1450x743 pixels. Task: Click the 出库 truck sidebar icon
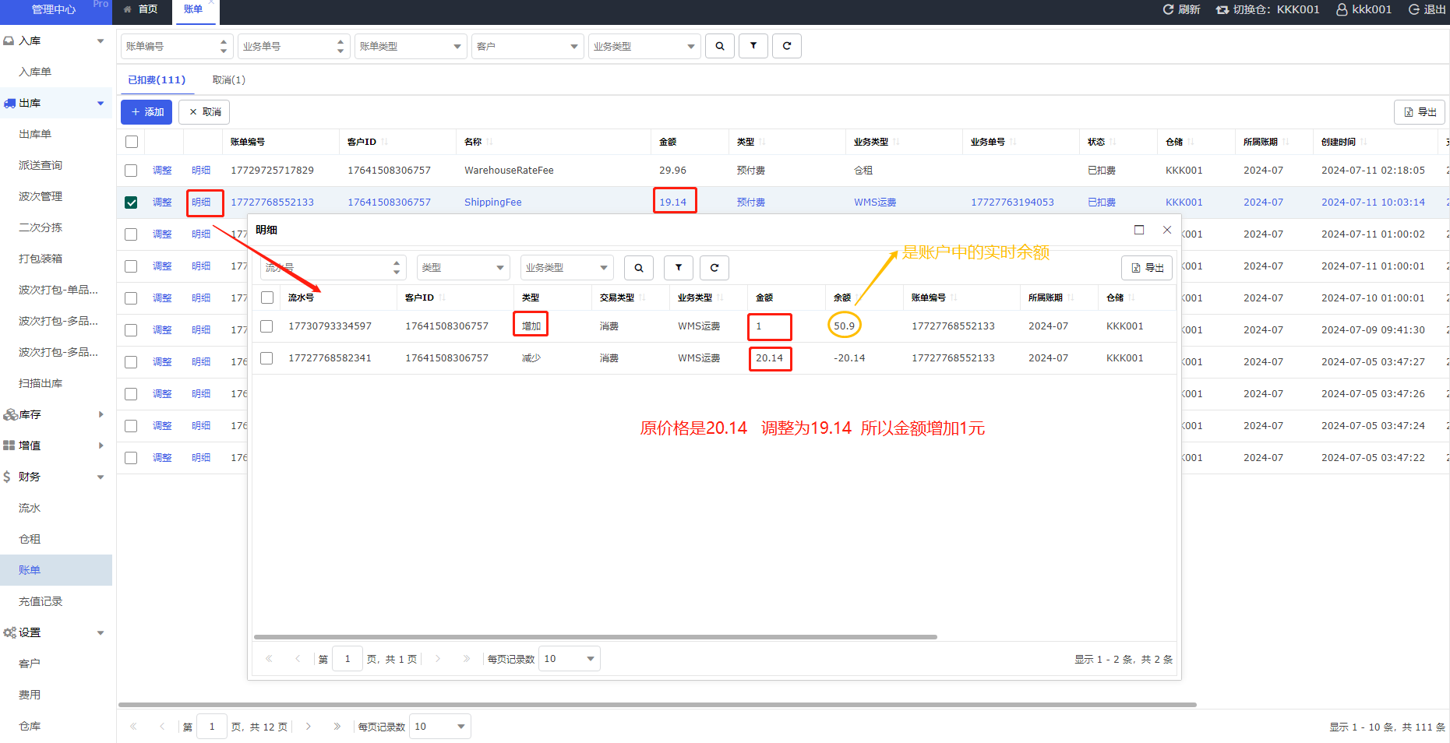pyautogui.click(x=9, y=103)
